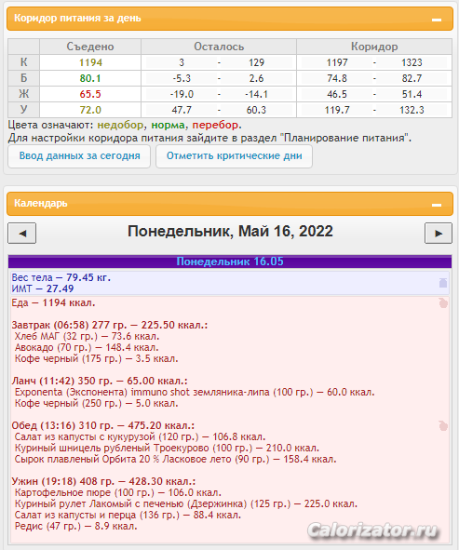Image resolution: width=459 pixels, height=550 pixels.
Task: Click corridor value '1197'
Action: 337,62
